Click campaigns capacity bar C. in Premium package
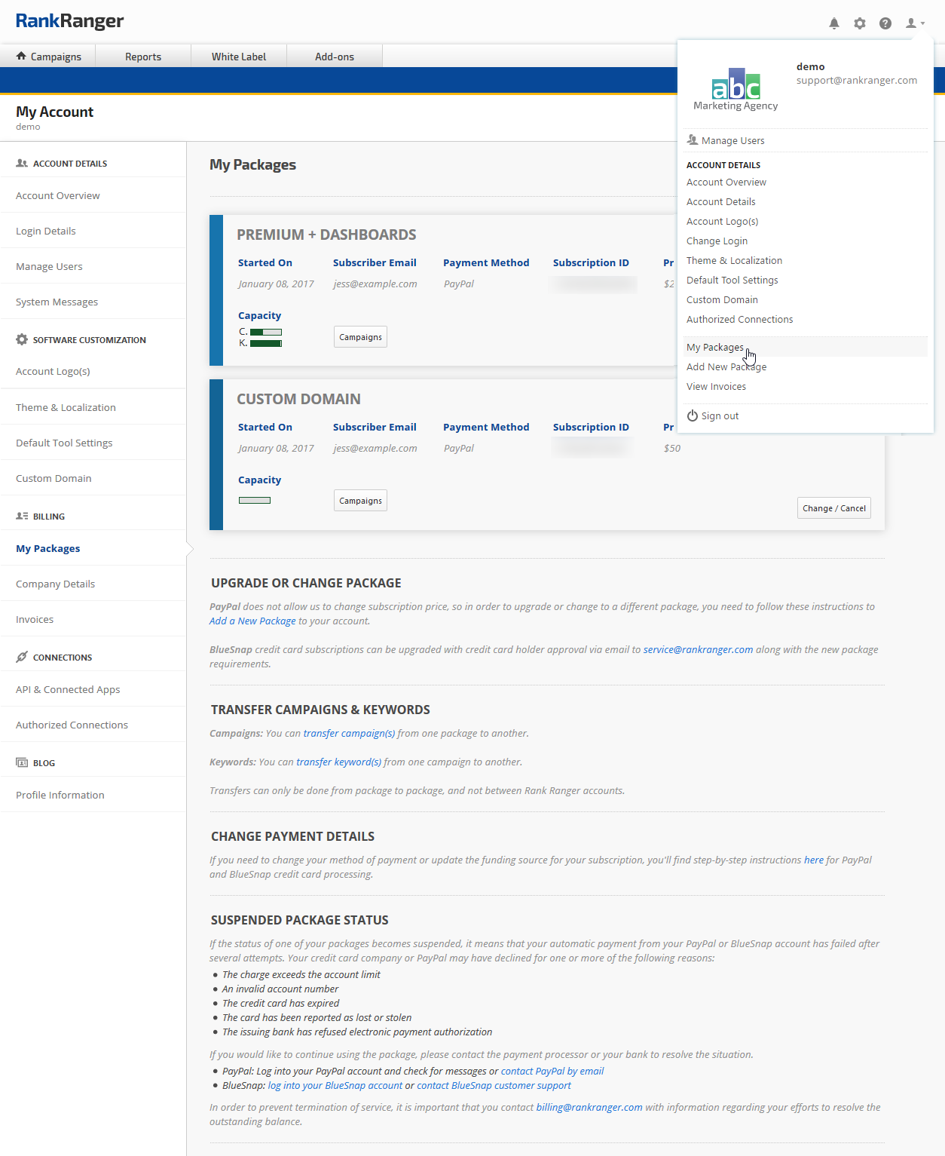Viewport: 945px width, 1156px height. [x=266, y=332]
